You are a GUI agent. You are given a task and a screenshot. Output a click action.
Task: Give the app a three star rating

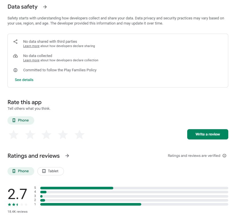[47, 135]
